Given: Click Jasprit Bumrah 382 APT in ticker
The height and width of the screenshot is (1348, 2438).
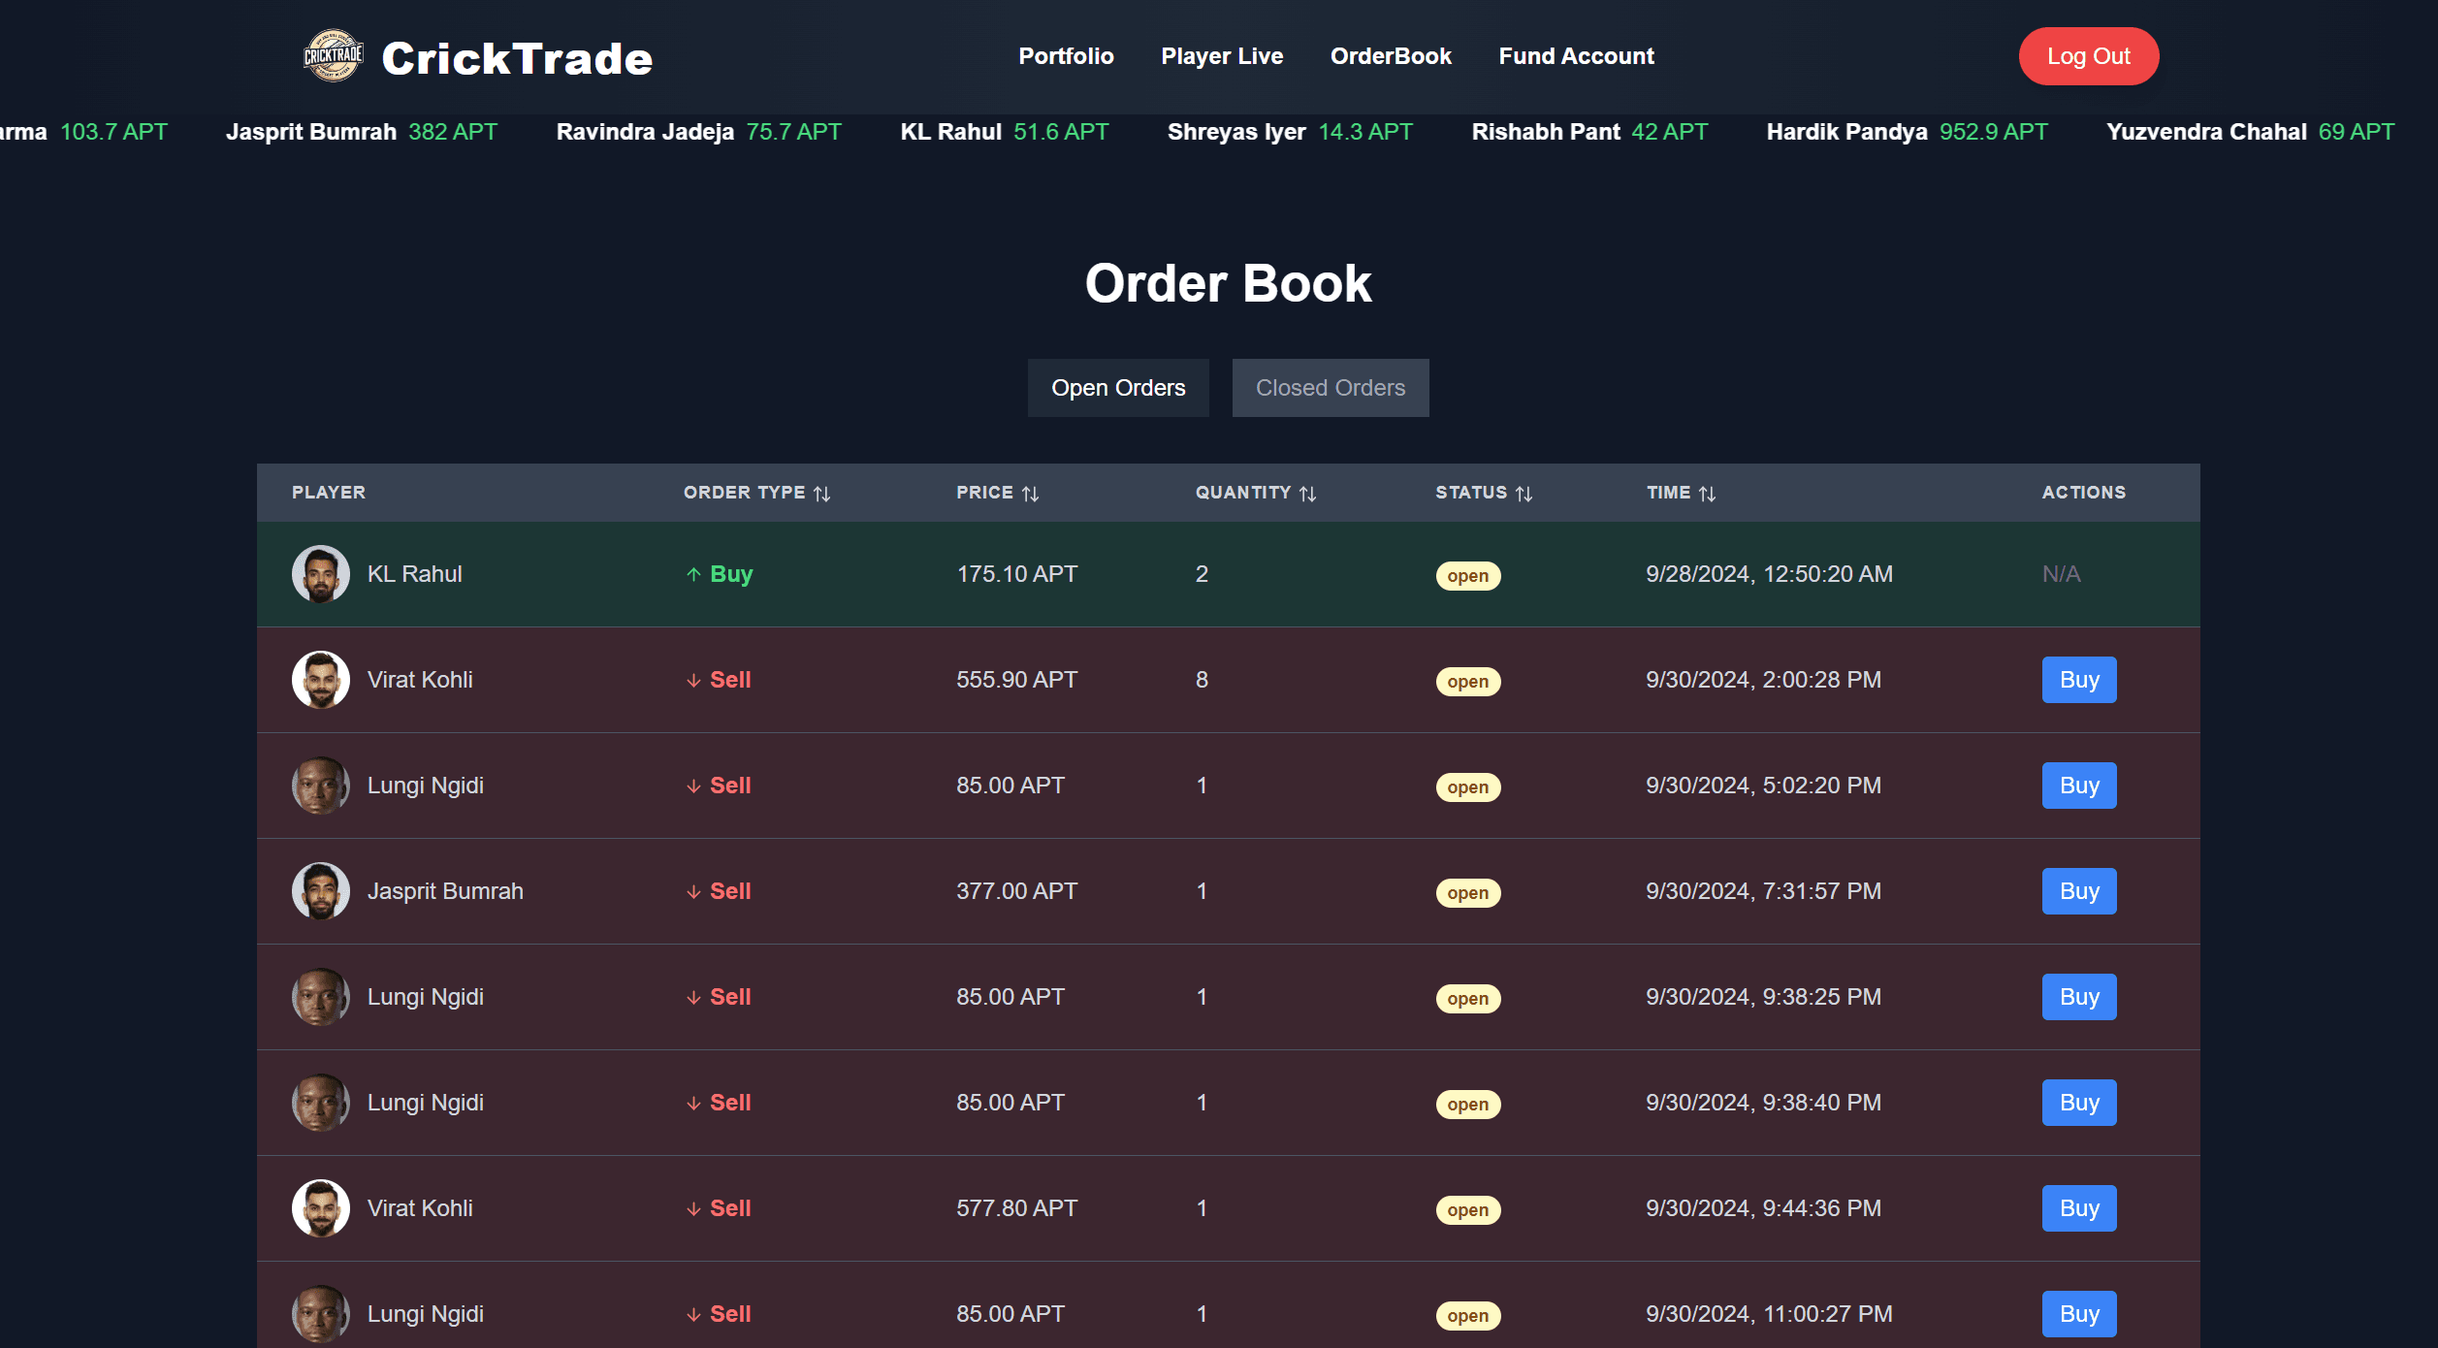Looking at the screenshot, I should 362,132.
